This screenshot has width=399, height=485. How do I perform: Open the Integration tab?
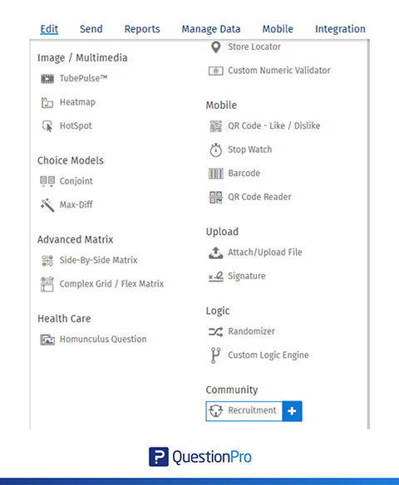(x=340, y=29)
